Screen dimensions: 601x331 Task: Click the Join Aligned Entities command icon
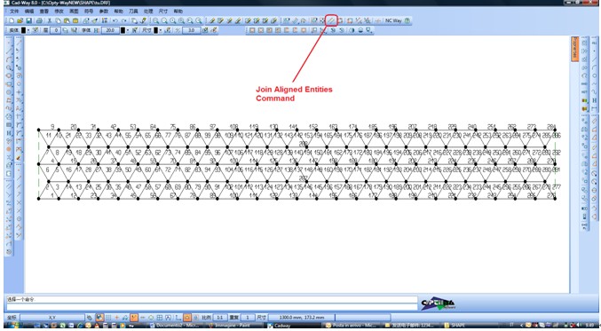331,20
